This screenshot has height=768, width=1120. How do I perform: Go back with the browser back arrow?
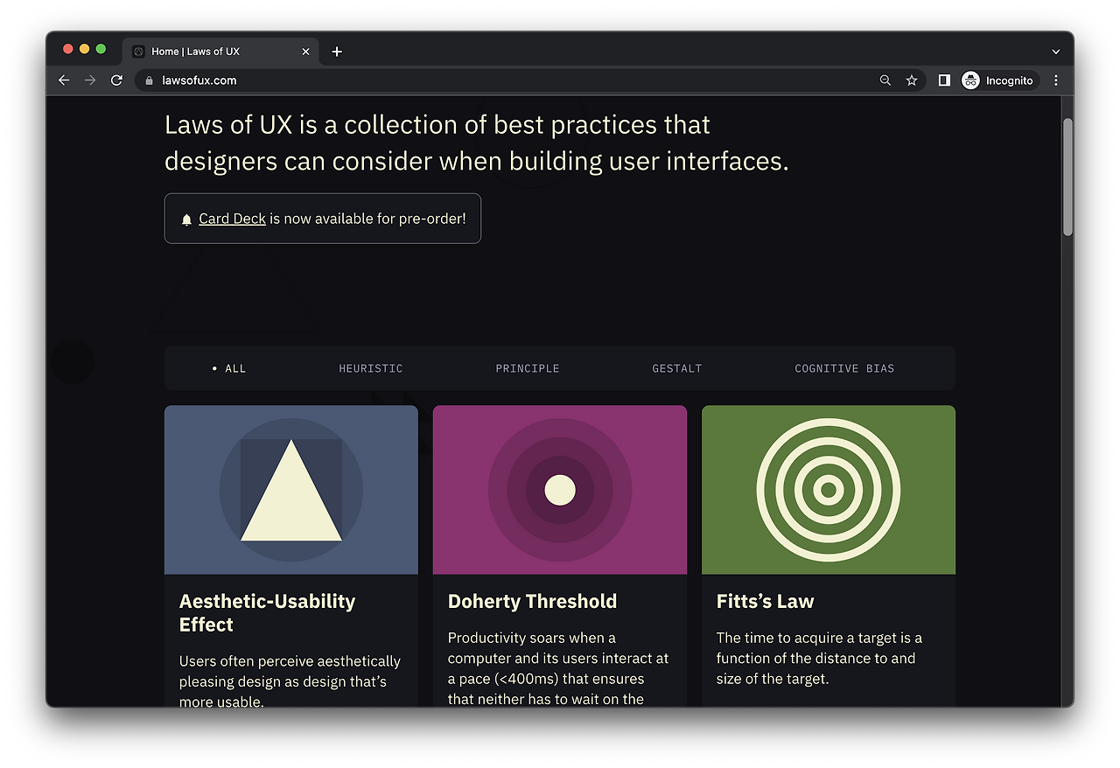pyautogui.click(x=64, y=80)
